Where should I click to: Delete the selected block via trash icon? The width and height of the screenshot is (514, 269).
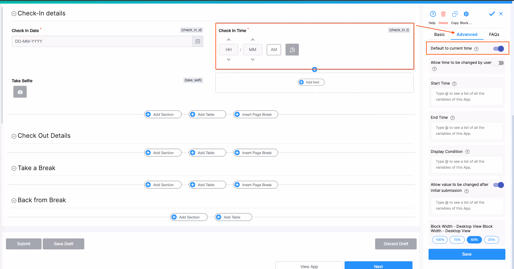point(443,14)
